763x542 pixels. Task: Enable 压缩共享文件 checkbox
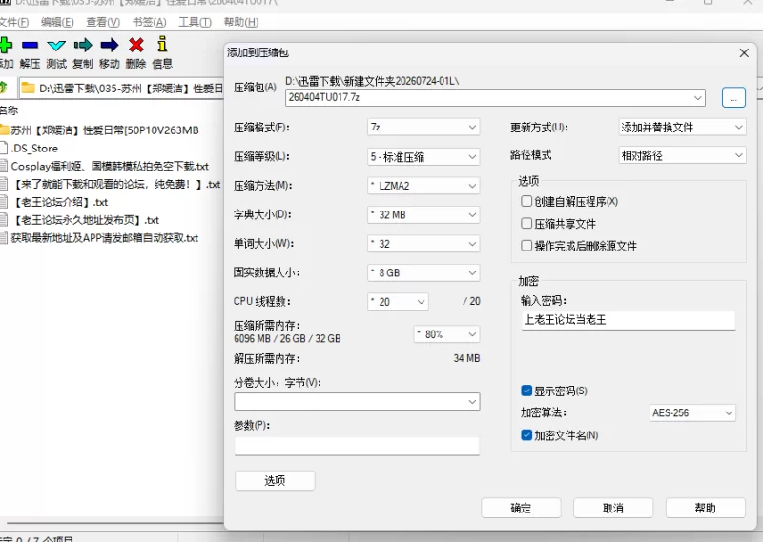[x=526, y=223]
